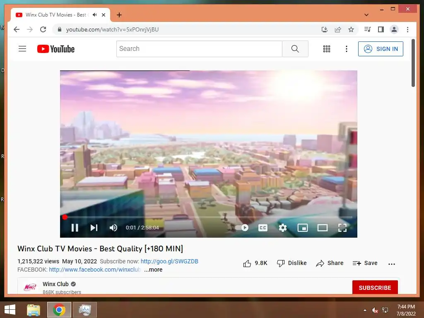Click the page vertical scrollbar

[x=413, y=63]
